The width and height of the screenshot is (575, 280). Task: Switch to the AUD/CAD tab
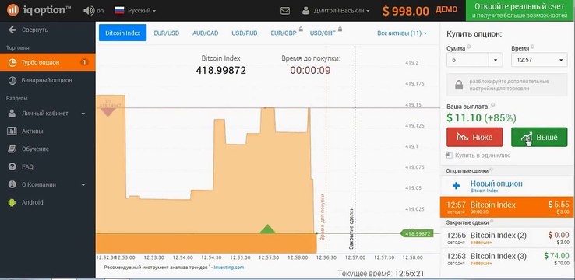[206, 33]
